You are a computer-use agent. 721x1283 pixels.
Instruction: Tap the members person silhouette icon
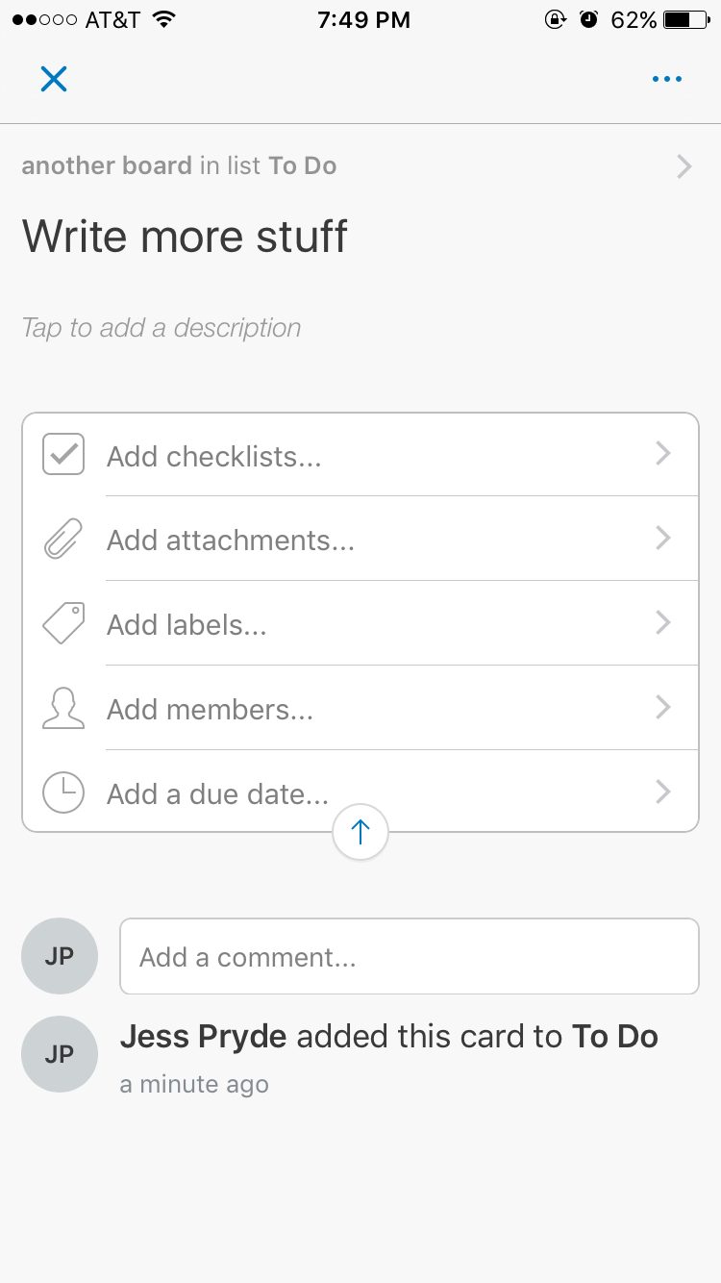63,708
